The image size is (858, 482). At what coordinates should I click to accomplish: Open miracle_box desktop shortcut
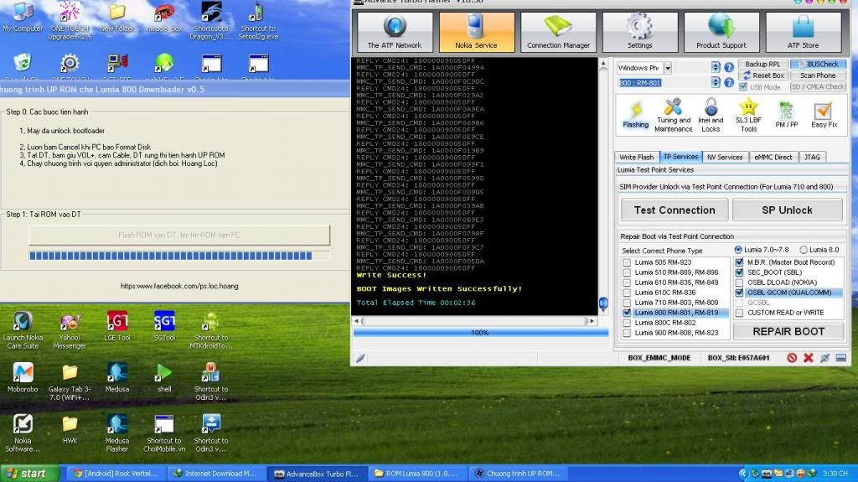pyautogui.click(x=164, y=17)
